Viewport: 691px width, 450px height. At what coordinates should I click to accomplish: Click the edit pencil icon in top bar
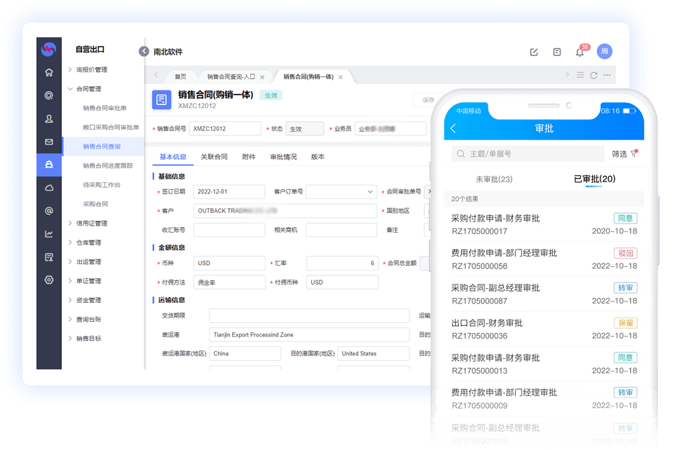click(x=534, y=52)
